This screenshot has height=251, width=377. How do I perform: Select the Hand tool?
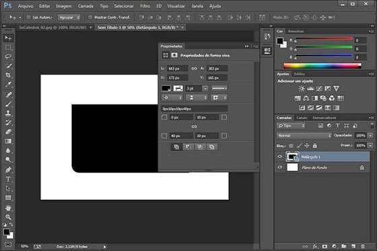tap(8, 207)
